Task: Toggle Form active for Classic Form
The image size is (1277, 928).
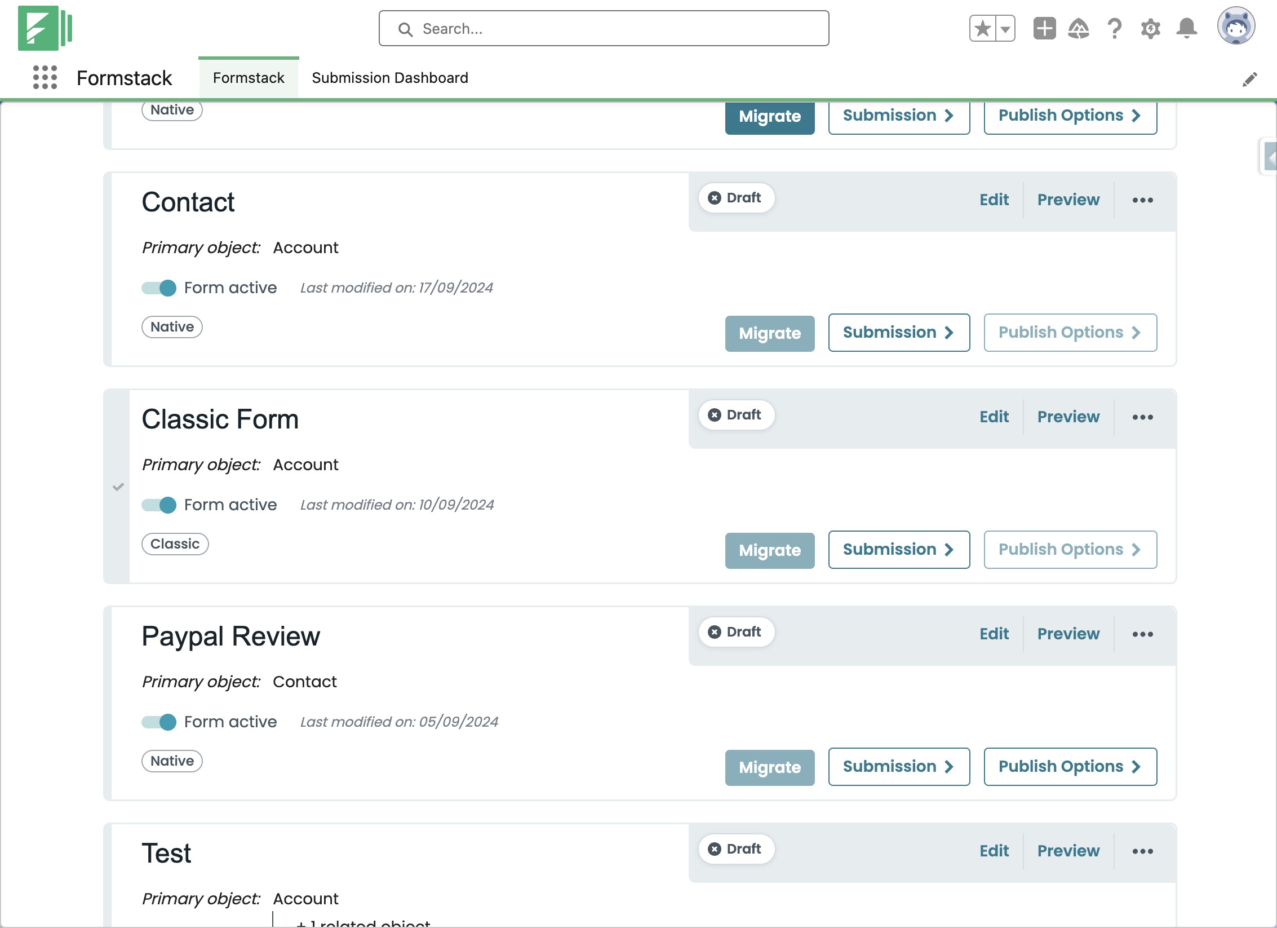Action: click(x=159, y=505)
